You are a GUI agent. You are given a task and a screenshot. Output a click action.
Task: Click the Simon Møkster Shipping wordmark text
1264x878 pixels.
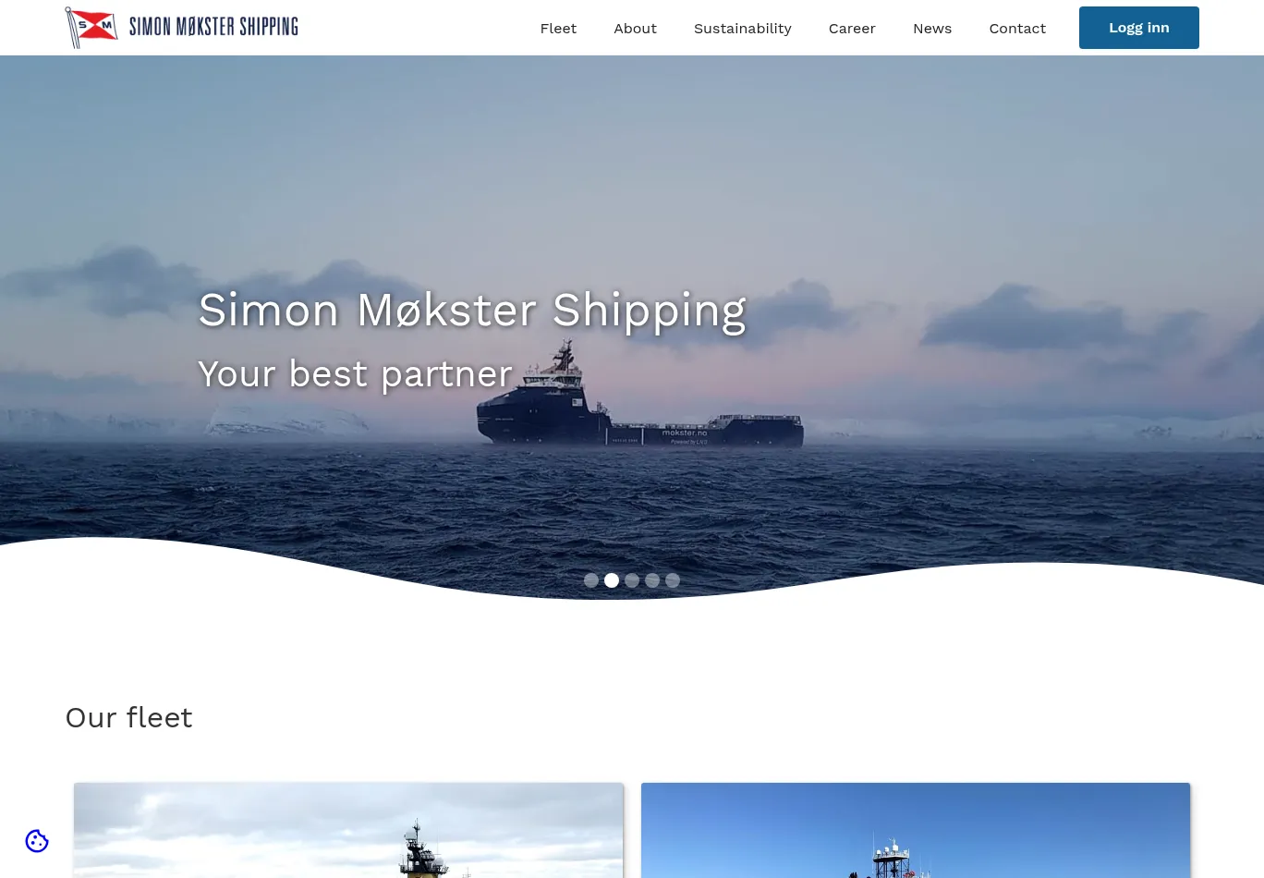click(x=213, y=27)
